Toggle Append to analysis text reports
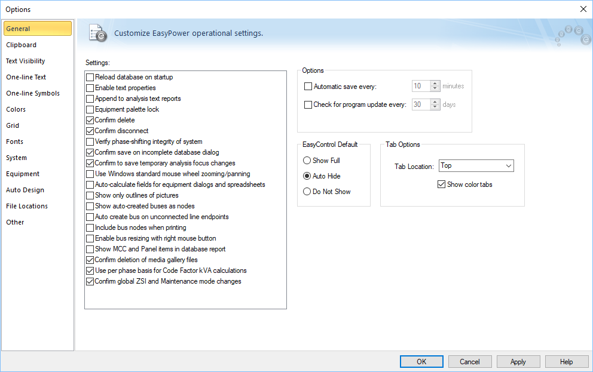This screenshot has width=593, height=372. [90, 99]
